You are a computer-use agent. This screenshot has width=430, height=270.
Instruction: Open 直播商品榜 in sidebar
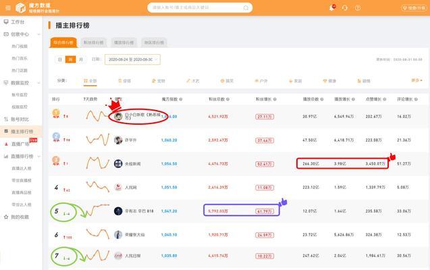22,192
